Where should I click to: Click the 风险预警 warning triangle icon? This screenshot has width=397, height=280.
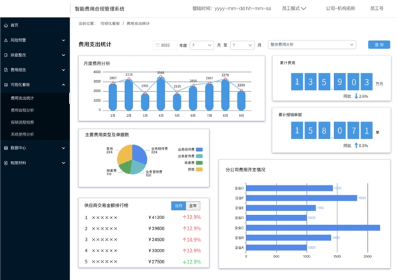click(x=6, y=40)
